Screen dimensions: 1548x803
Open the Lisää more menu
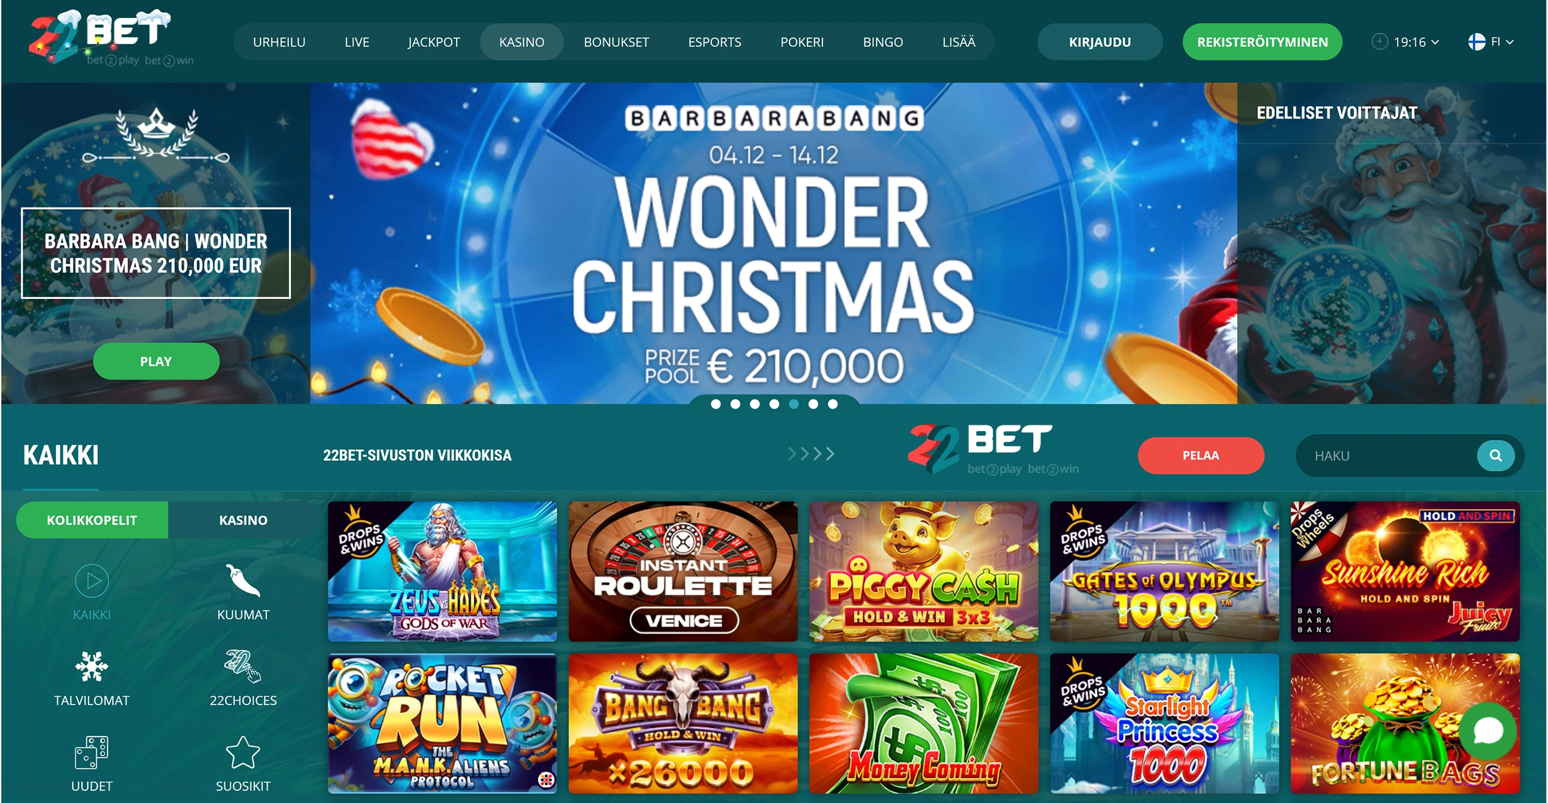coord(958,42)
